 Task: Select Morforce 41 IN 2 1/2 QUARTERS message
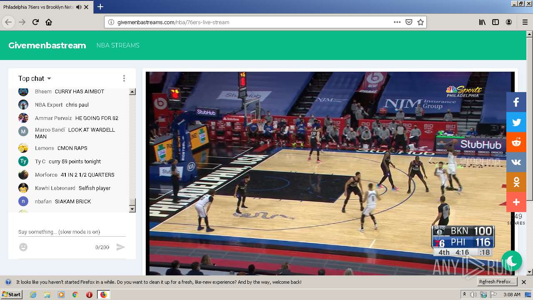click(87, 175)
